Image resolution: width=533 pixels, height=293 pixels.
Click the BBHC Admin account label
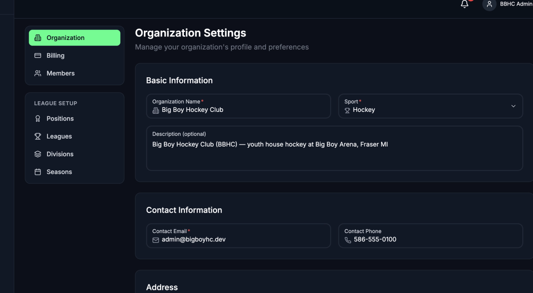[x=516, y=4]
